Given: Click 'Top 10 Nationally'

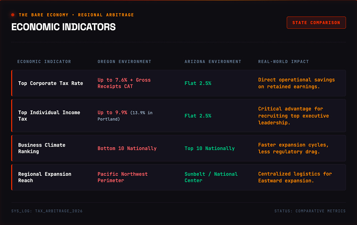Looking at the screenshot, I should pos(209,148).
